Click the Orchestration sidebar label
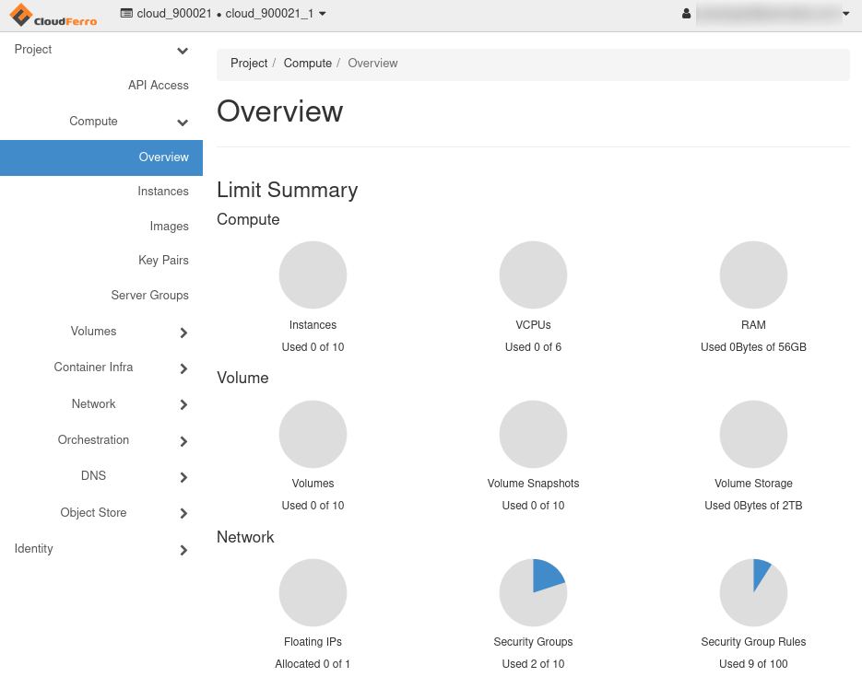 93,439
